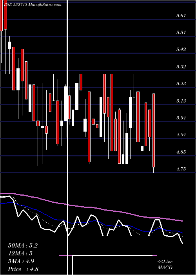196x275 pixels.
Task: Click the <<Live MACD label
Action: point(165,265)
